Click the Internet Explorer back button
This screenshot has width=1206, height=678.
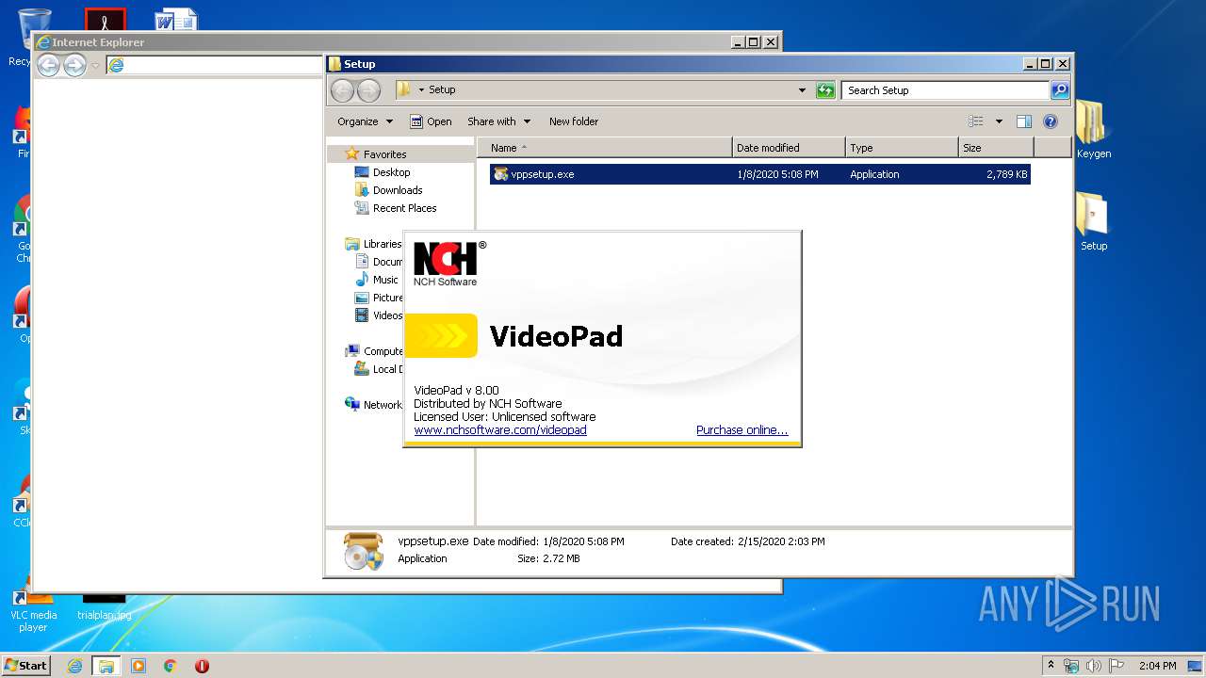point(48,65)
